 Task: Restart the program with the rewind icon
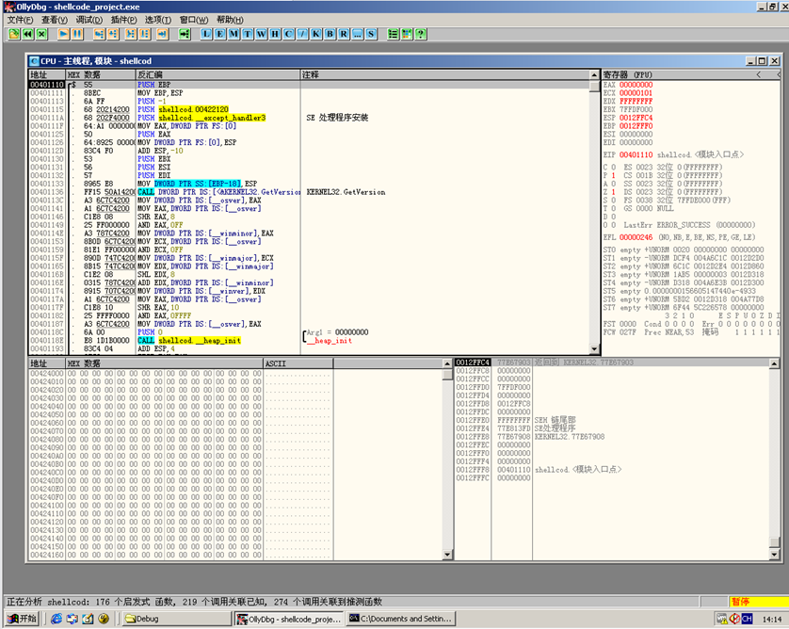point(28,34)
